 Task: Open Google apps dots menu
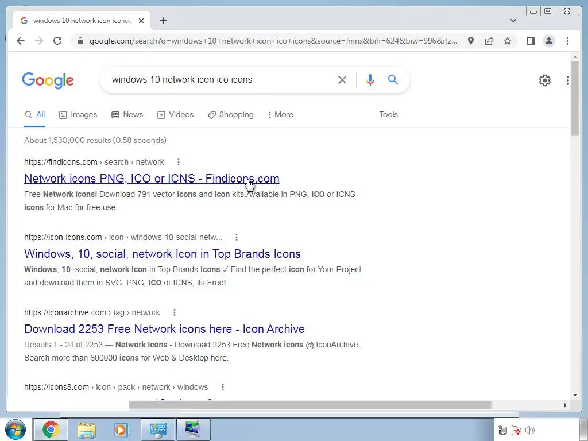coord(568,80)
